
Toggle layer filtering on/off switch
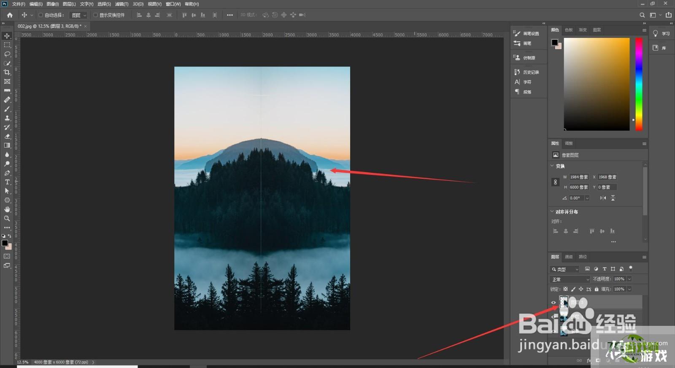click(x=631, y=268)
